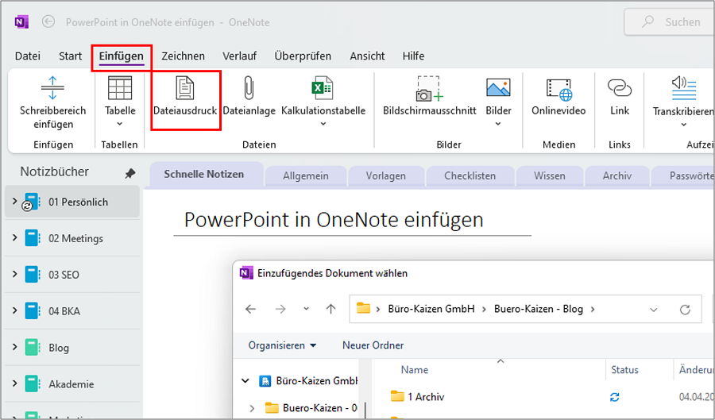The image size is (715, 420).
Task: Open recent locations dropdown in dialog
Action: pyautogui.click(x=306, y=309)
